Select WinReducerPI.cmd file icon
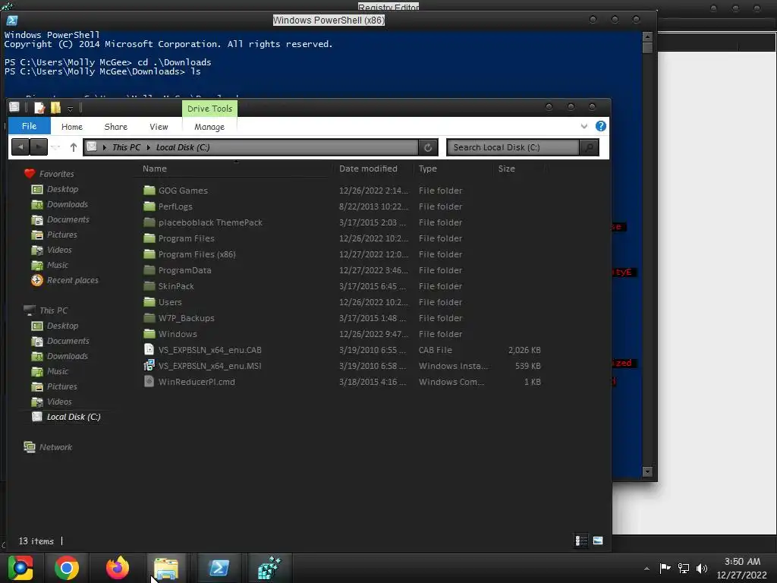777x583 pixels. click(x=149, y=381)
